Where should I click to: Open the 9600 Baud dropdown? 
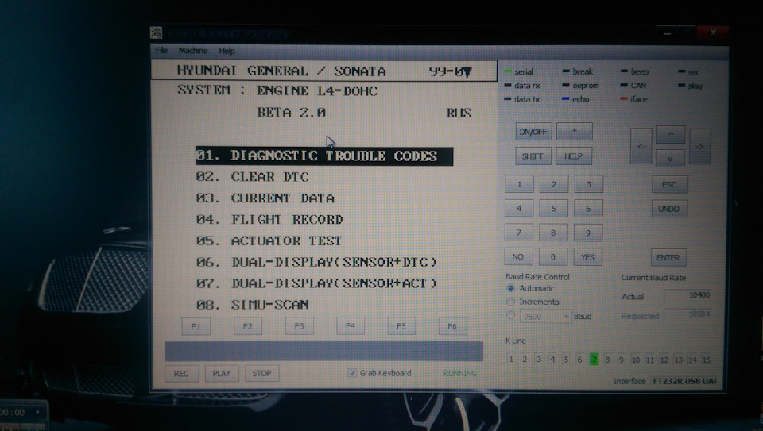(x=545, y=317)
